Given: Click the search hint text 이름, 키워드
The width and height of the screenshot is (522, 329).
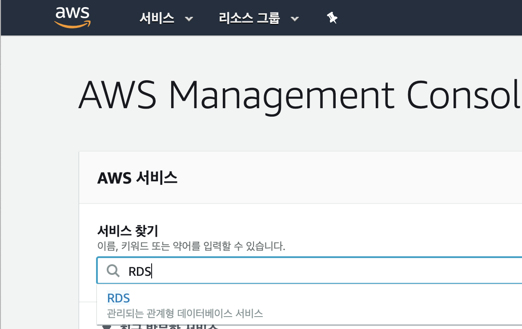Looking at the screenshot, I should [x=191, y=246].
